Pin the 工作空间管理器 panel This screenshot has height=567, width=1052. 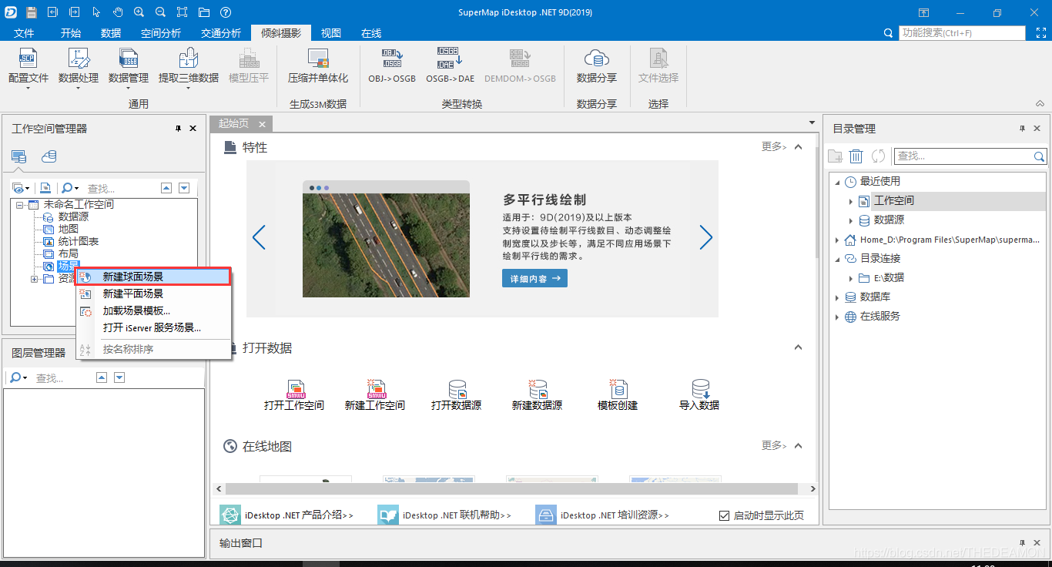(x=178, y=129)
